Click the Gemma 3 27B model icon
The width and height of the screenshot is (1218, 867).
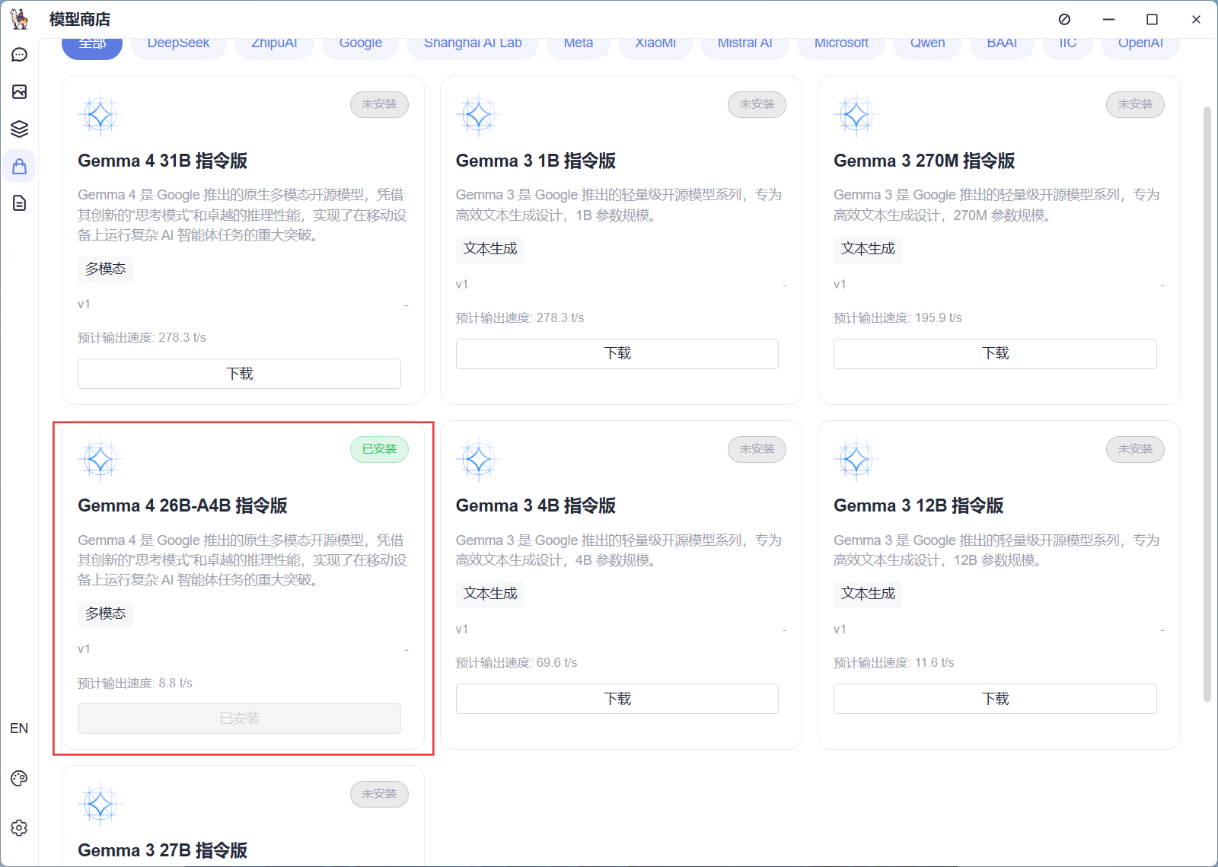pos(100,805)
